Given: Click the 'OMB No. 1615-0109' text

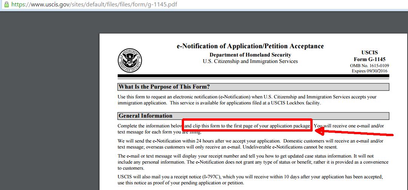Looking at the screenshot, I should pos(370,66).
